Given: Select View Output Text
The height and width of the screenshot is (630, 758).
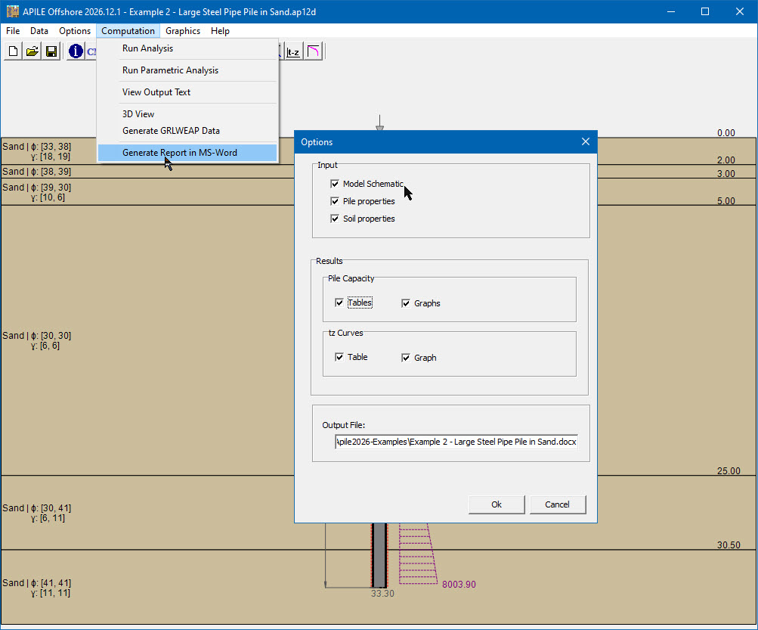Looking at the screenshot, I should pyautogui.click(x=187, y=92).
